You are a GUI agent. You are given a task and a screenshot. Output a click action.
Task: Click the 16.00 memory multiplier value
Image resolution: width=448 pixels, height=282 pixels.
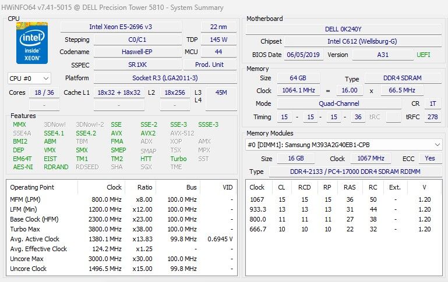350,90
